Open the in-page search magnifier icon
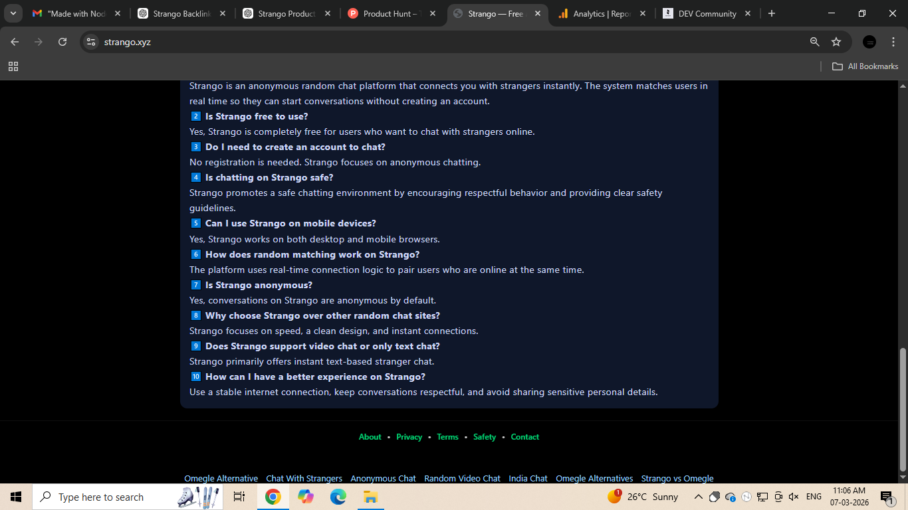This screenshot has height=510, width=908. pyautogui.click(x=814, y=41)
